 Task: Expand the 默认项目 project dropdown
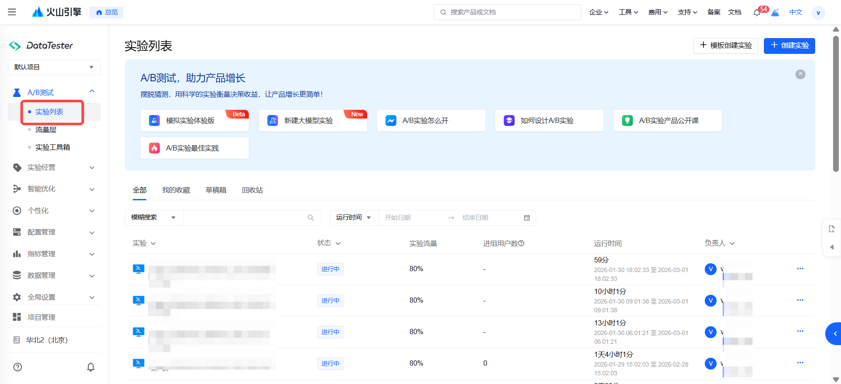click(54, 67)
